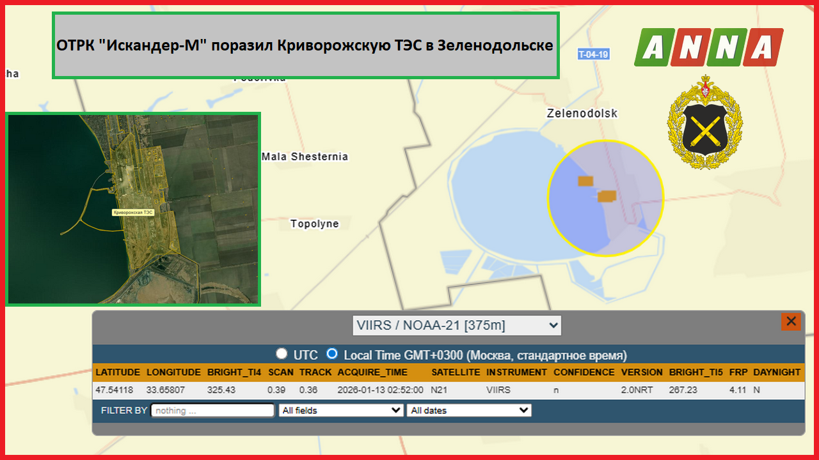Click the LATITUDE column header
This screenshot has width=819, height=460.
click(x=117, y=372)
